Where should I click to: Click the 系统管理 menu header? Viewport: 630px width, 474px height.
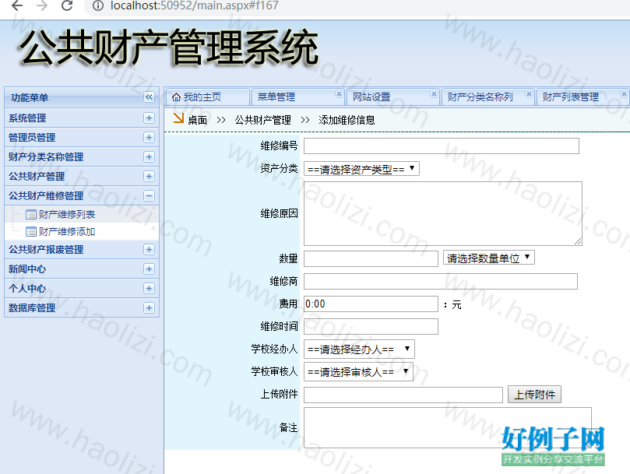point(82,118)
